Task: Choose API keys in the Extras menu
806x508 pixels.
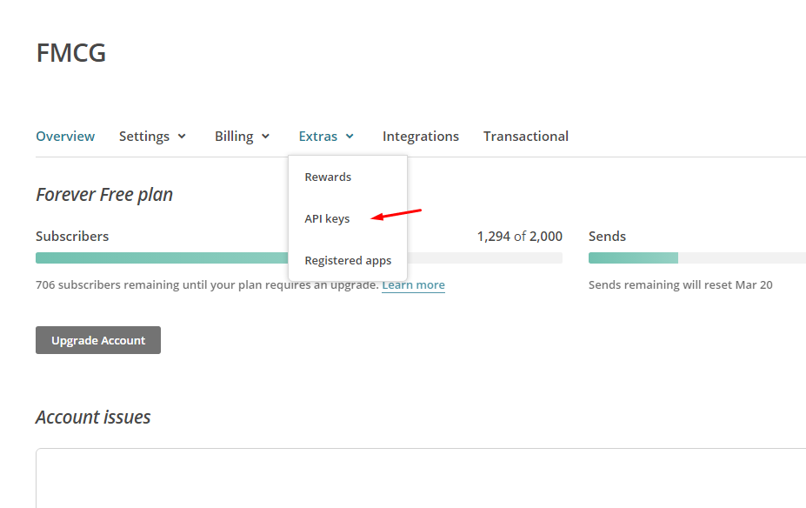Action: (x=327, y=218)
